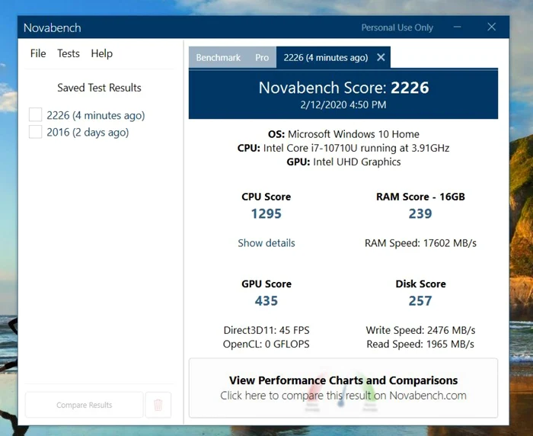The width and height of the screenshot is (533, 436).
Task: Click the Direct3D11: 45 FPS text
Action: point(266,330)
